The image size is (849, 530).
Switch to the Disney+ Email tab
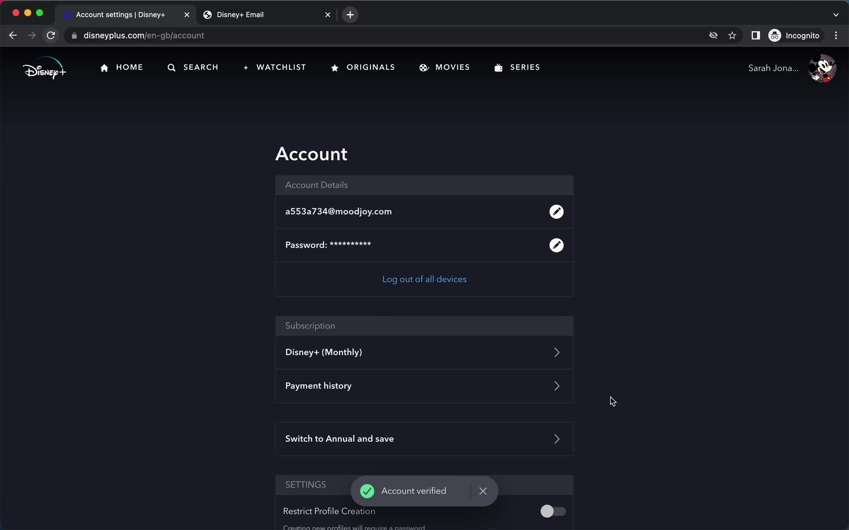click(267, 15)
